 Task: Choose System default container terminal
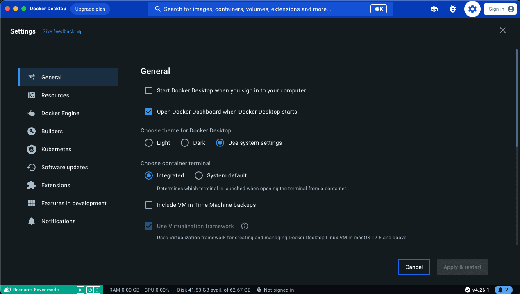coord(199,175)
